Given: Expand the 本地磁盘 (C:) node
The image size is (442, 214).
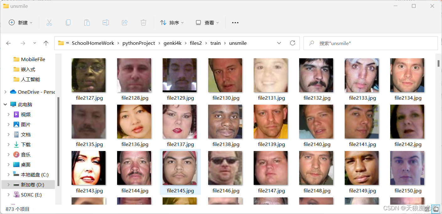Looking at the screenshot, I should (x=8, y=175).
